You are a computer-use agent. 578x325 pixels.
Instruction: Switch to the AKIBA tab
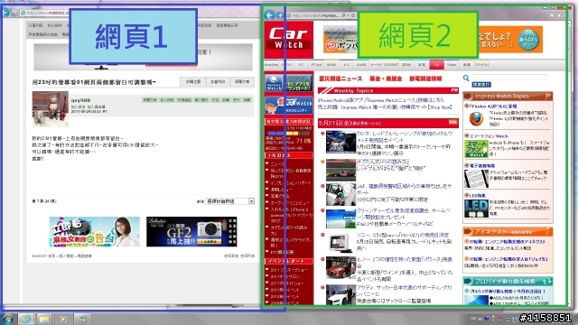[x=331, y=64]
